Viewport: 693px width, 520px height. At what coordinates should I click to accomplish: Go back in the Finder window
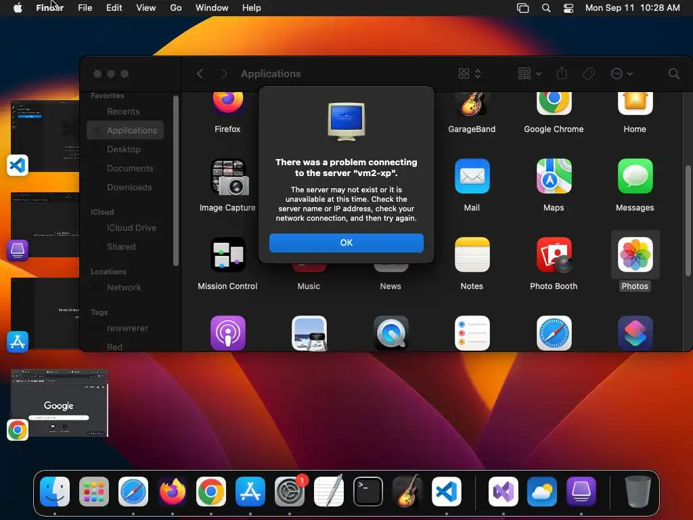coord(200,74)
